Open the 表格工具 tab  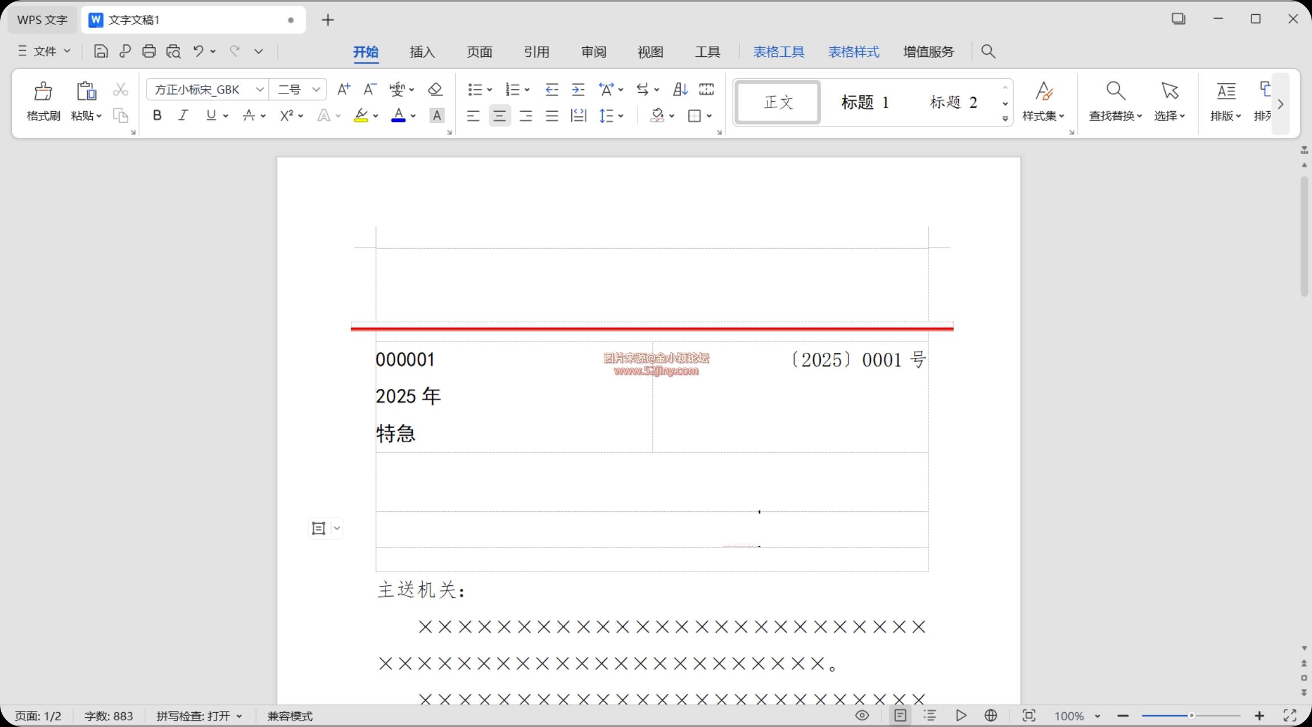click(778, 52)
